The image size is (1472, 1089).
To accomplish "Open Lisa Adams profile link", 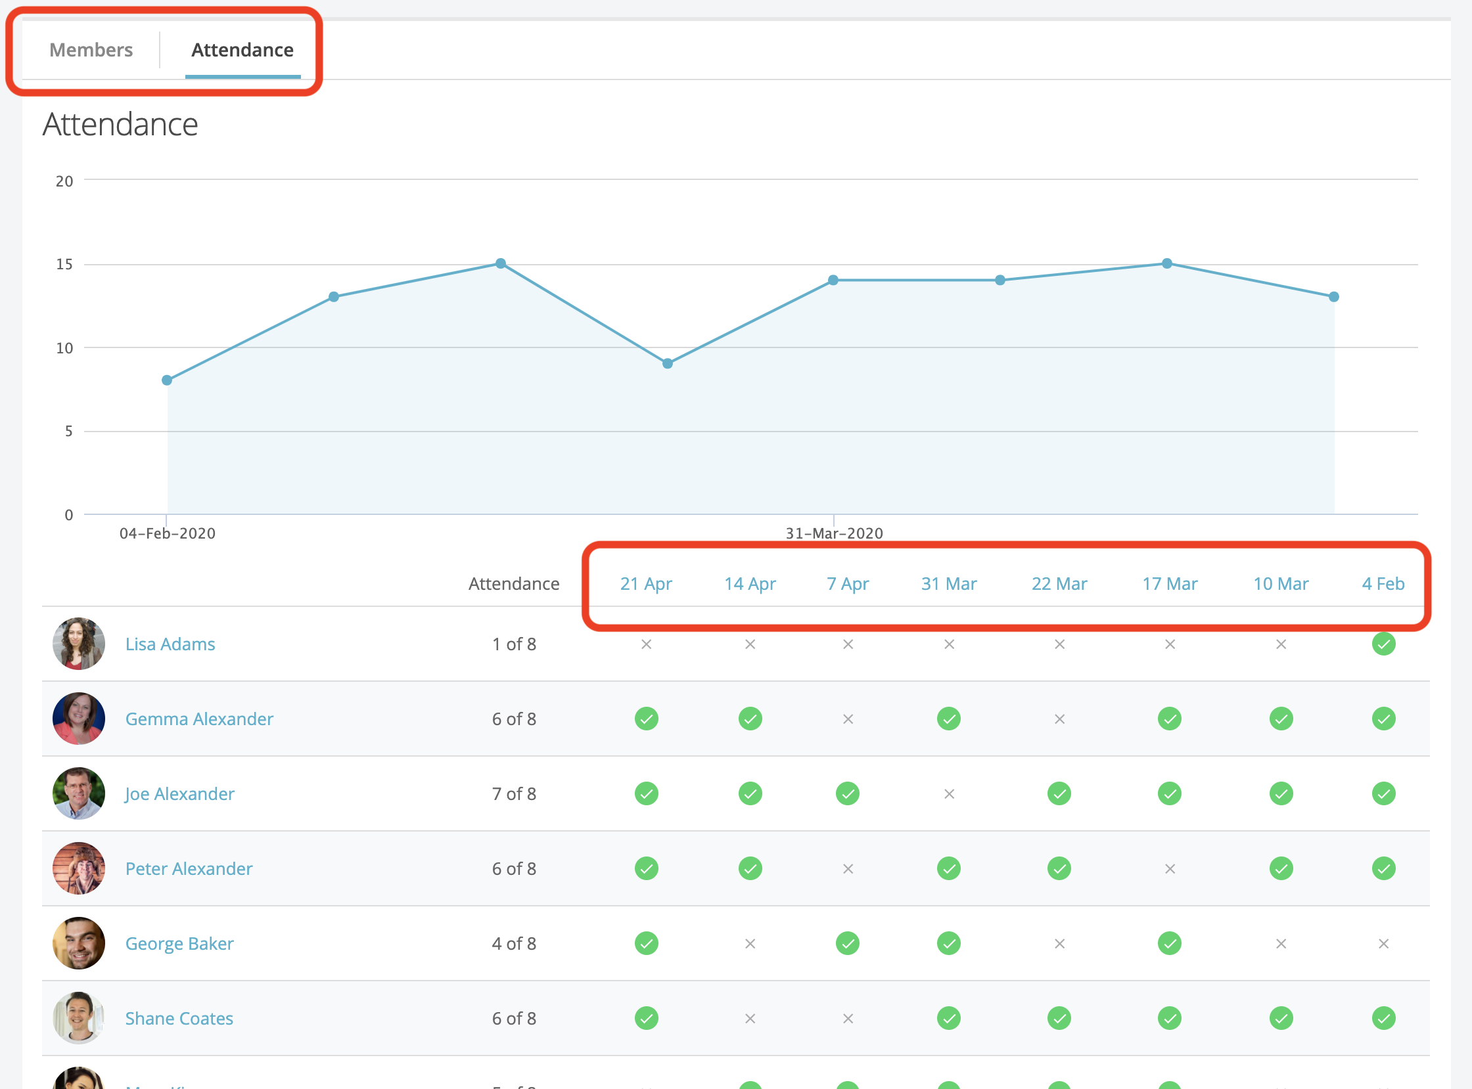I will pyautogui.click(x=170, y=644).
